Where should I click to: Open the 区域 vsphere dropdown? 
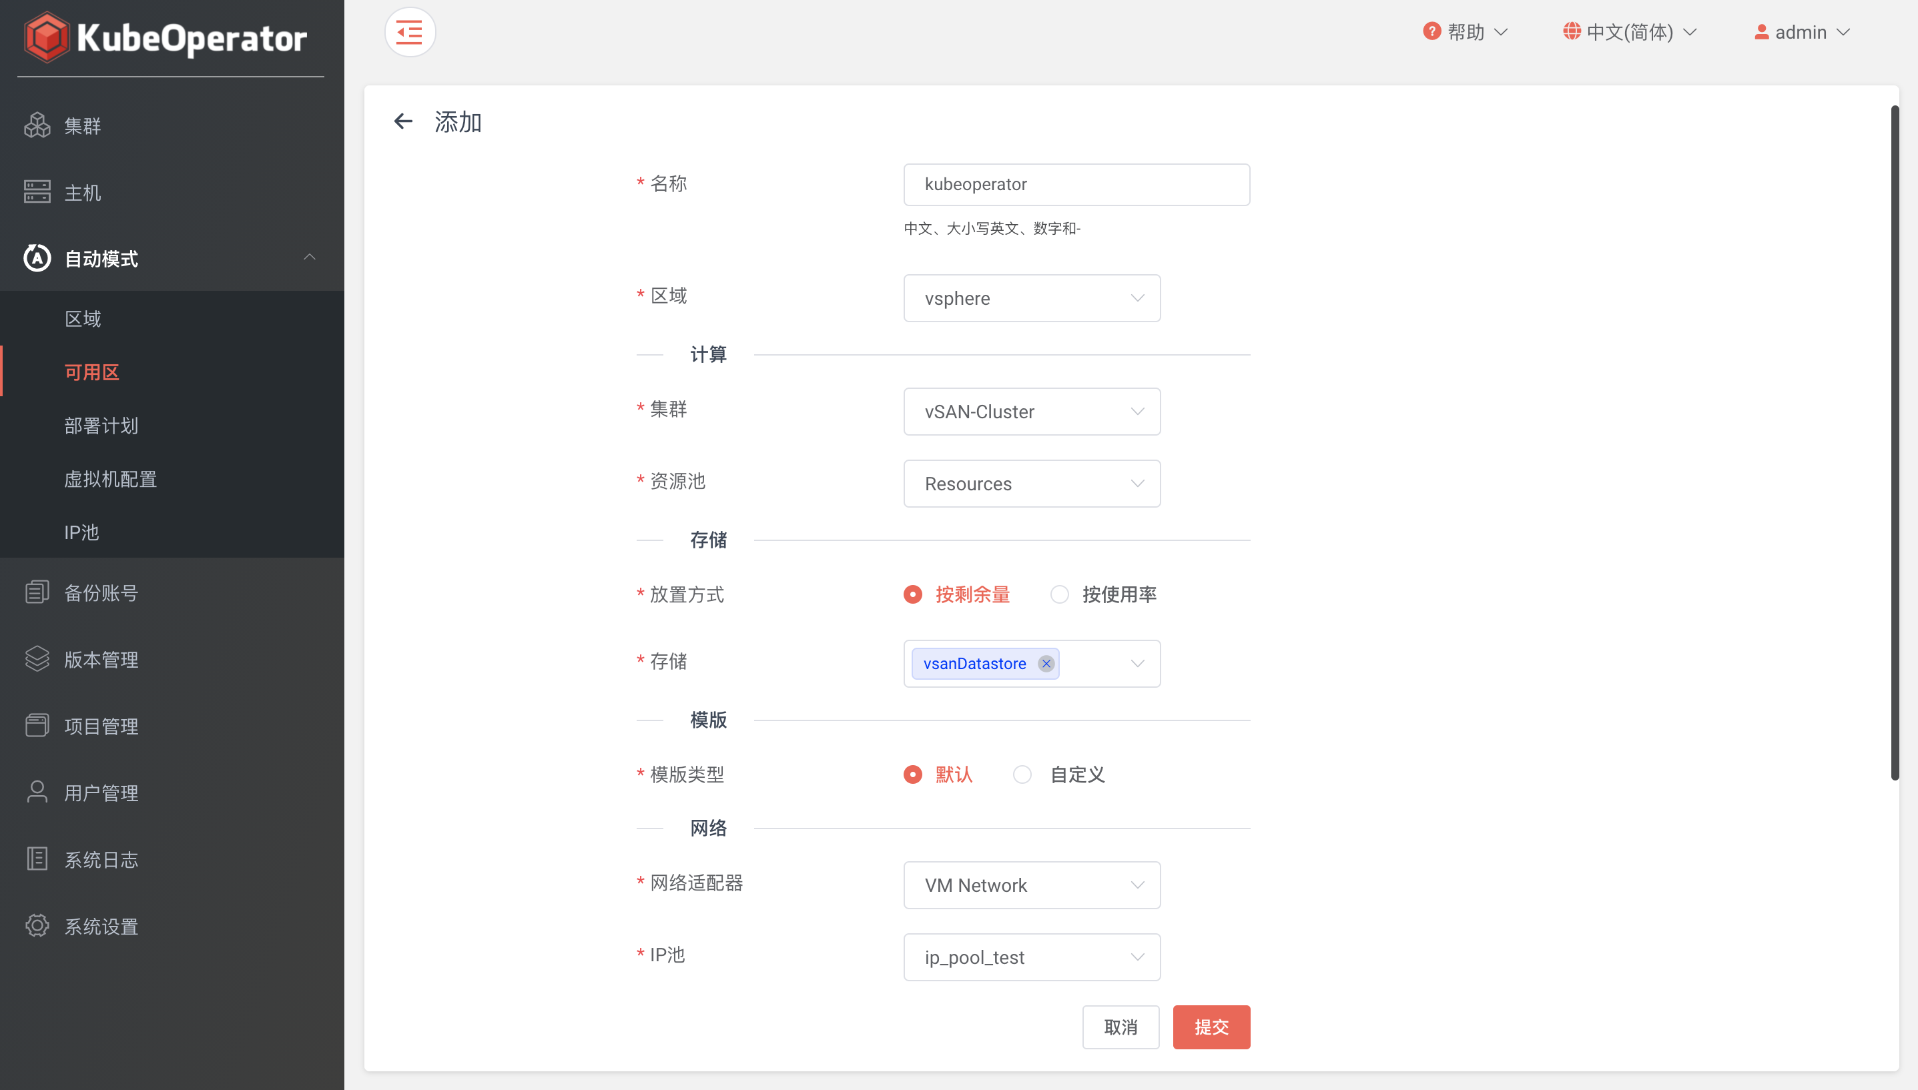(x=1031, y=298)
